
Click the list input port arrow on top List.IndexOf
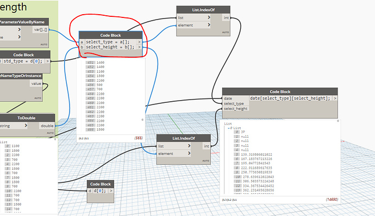209,17
